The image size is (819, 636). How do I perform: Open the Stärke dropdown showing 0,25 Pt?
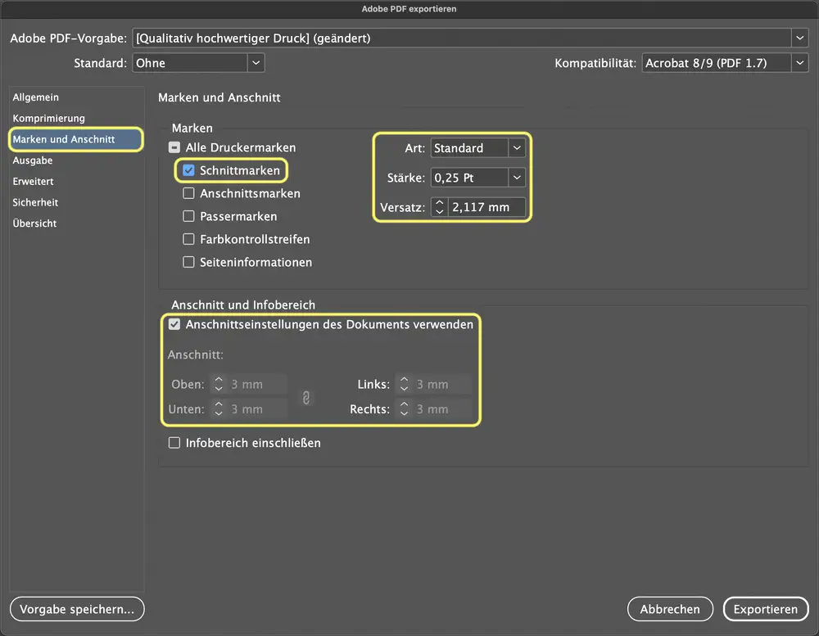pyautogui.click(x=478, y=178)
